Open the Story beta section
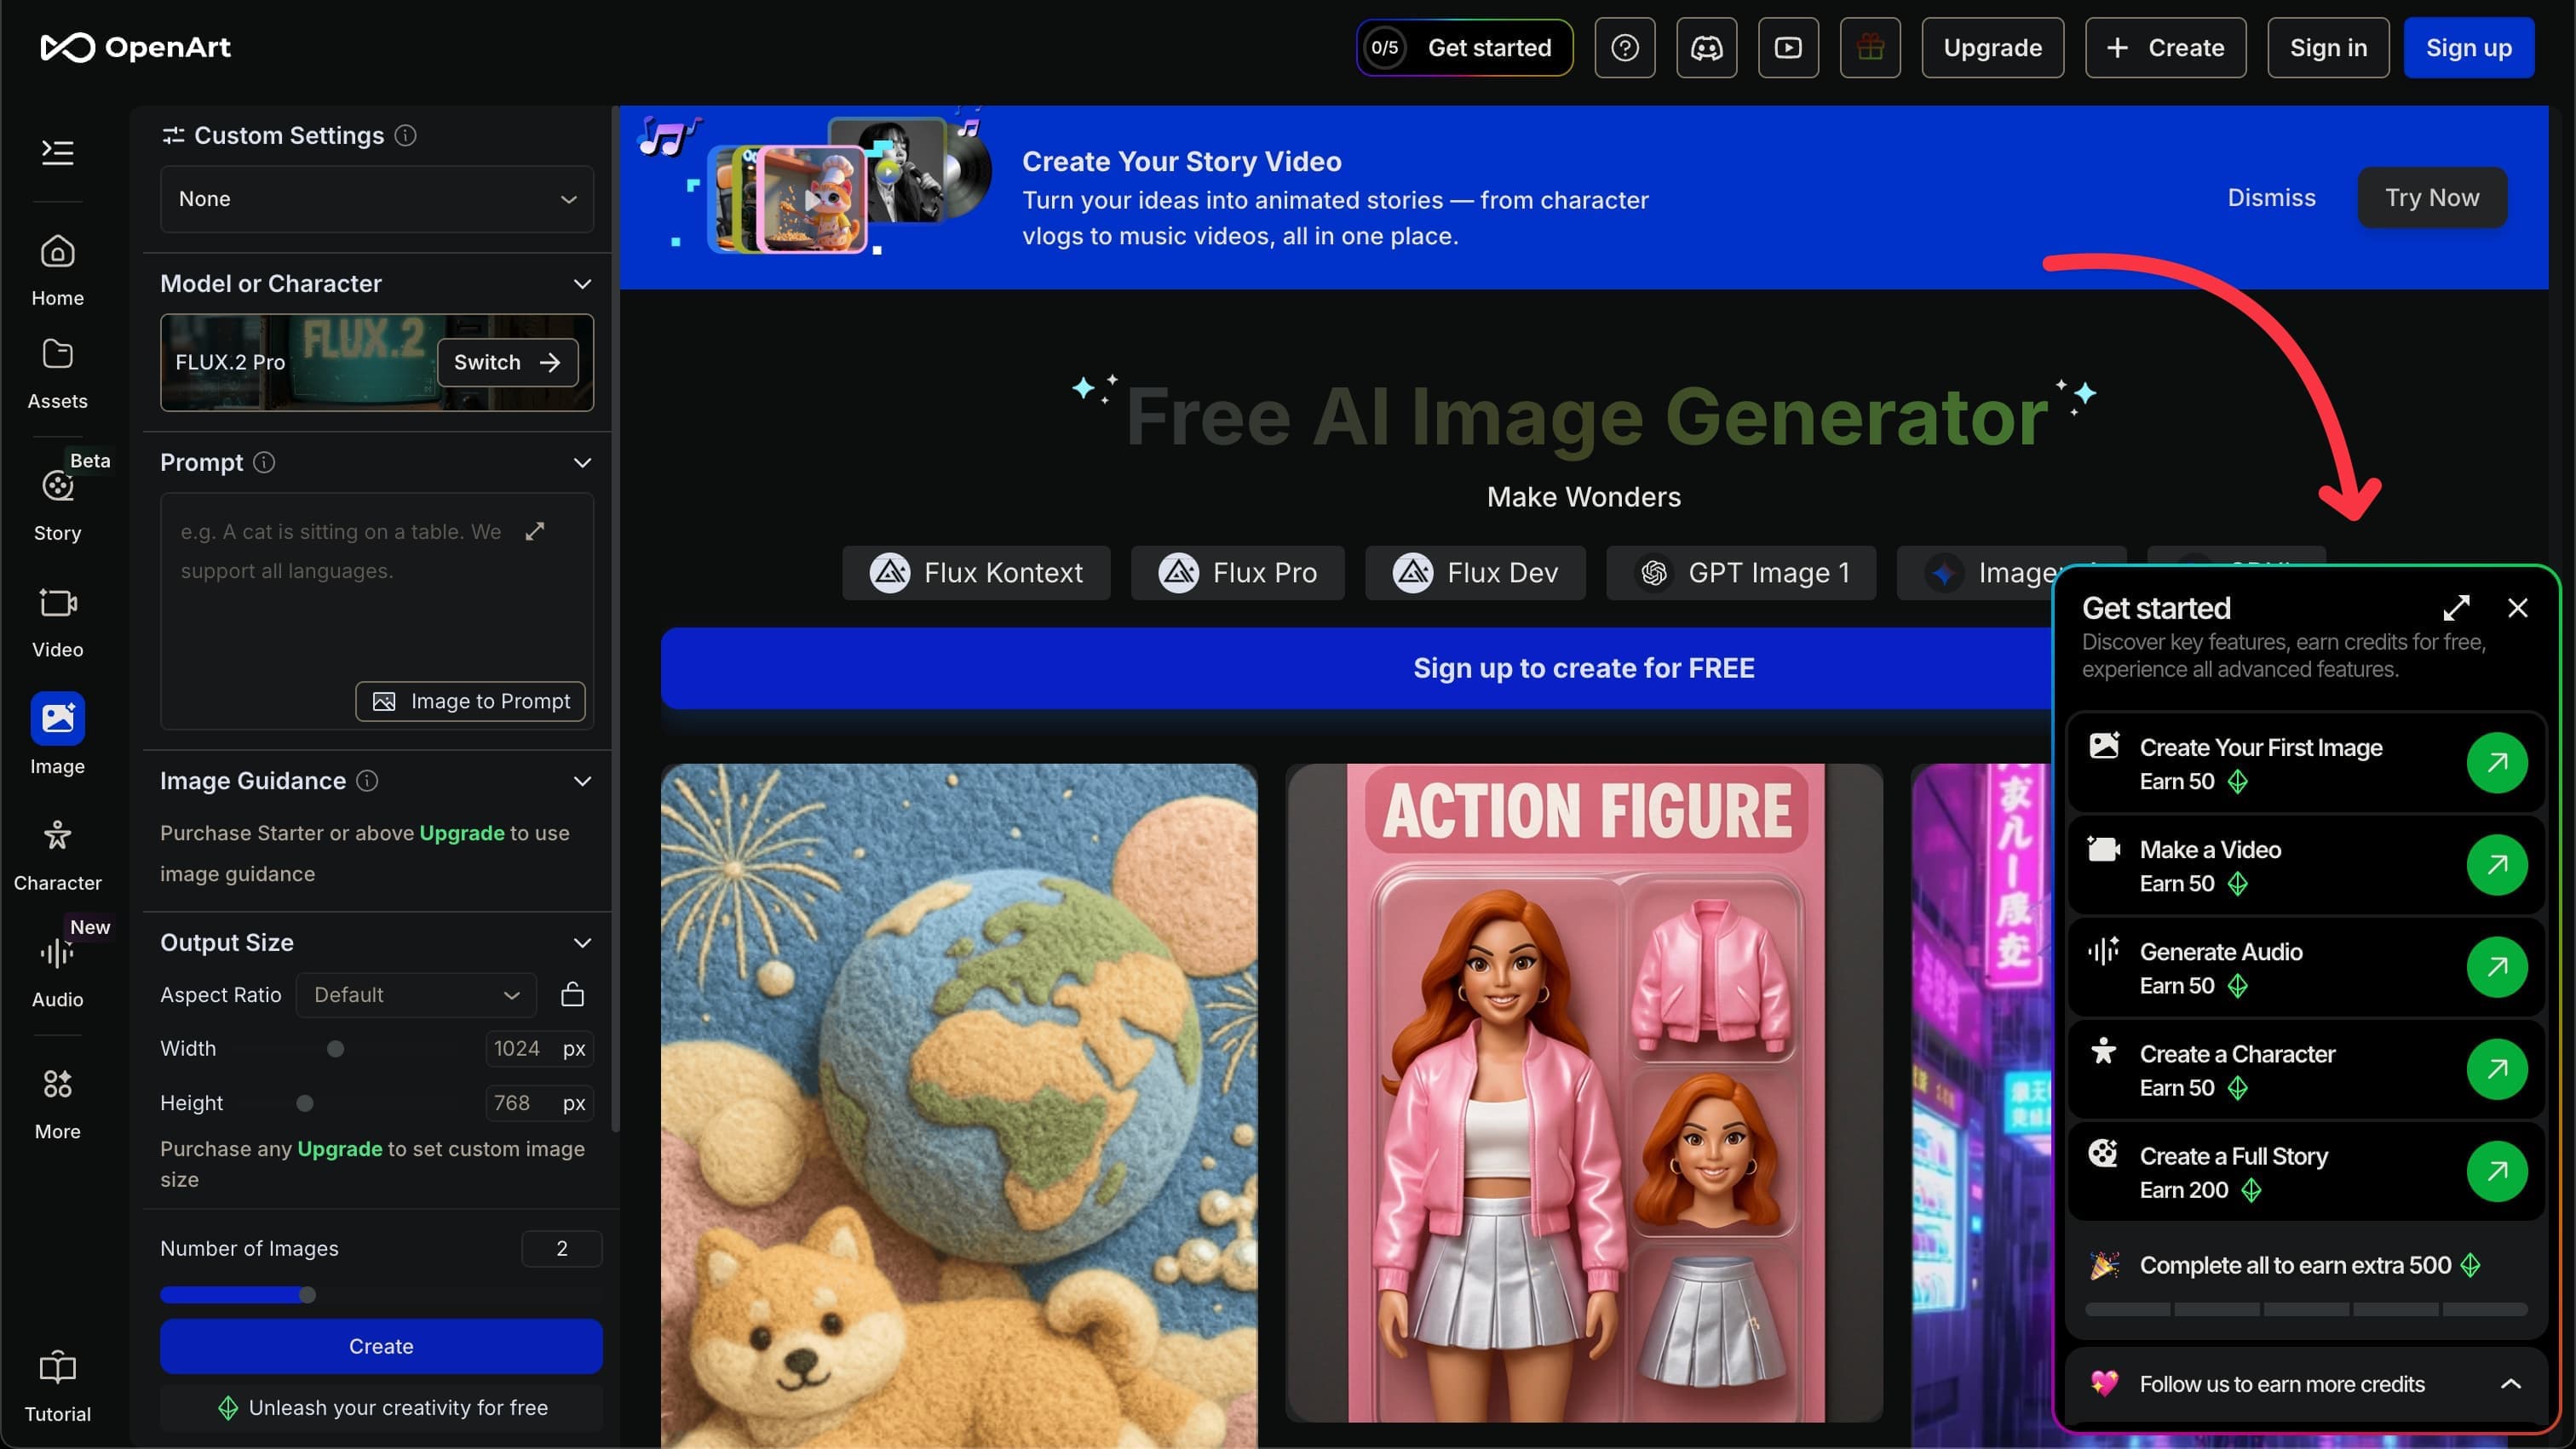 tap(57, 505)
